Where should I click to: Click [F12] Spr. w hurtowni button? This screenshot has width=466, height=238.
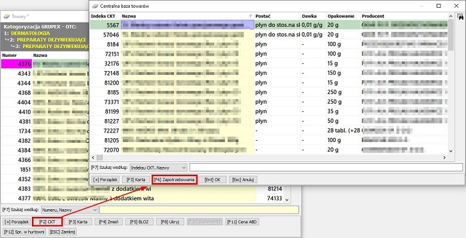pyautogui.click(x=24, y=232)
